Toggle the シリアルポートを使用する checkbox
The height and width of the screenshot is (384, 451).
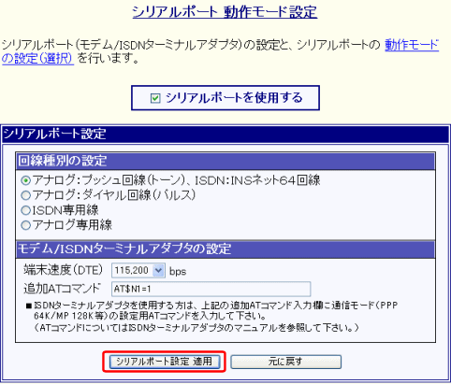pos(155,98)
